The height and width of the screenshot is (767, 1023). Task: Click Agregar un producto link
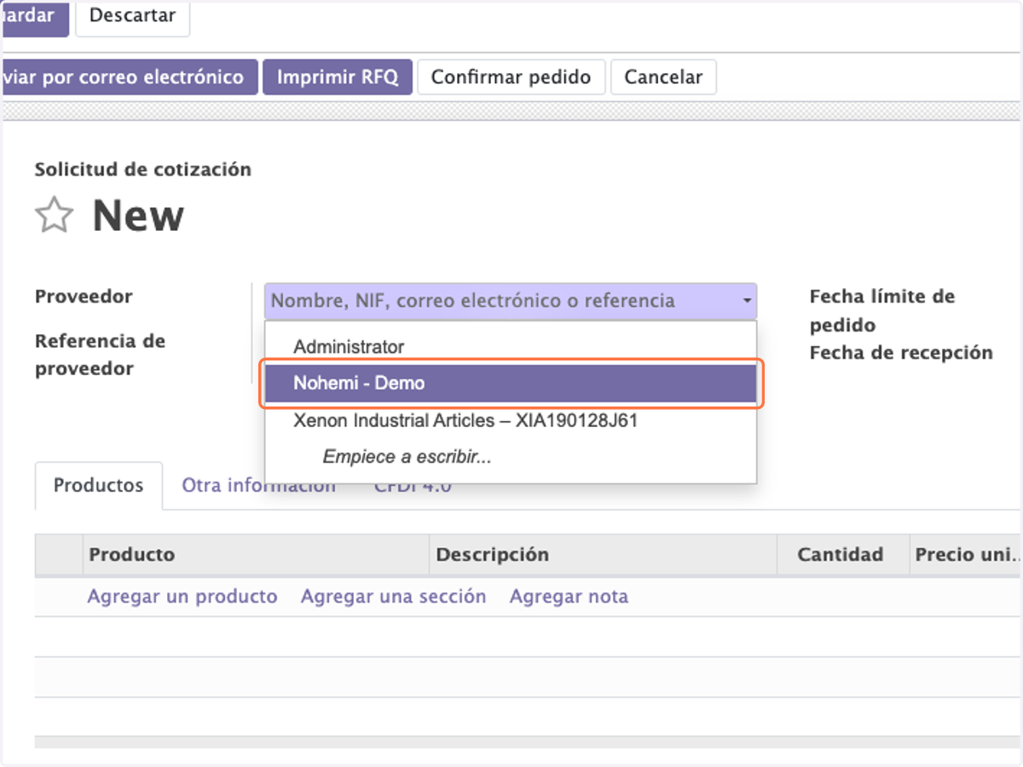[182, 597]
